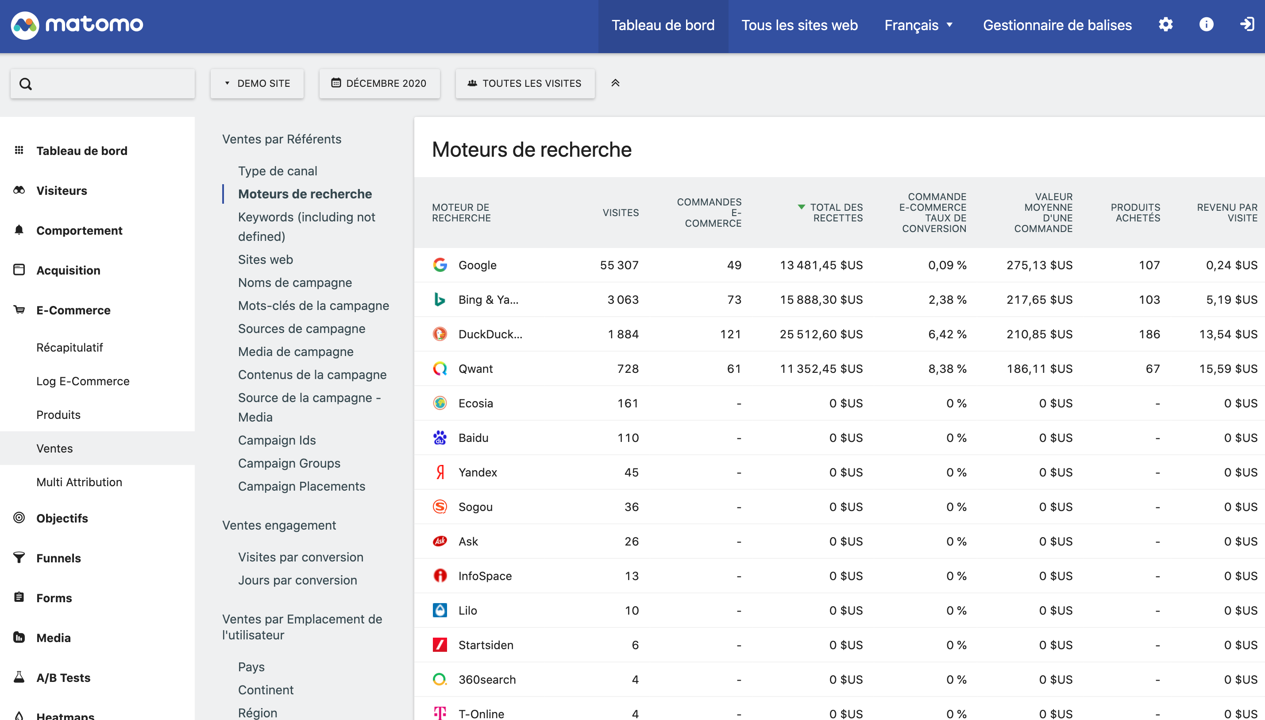
Task: Click the Sogou logo icon
Action: [x=440, y=507]
